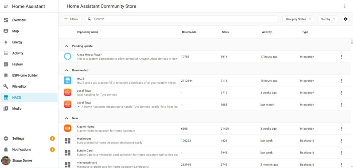Open the File editor panel
Screen dimensions: 353x168
click(19, 86)
